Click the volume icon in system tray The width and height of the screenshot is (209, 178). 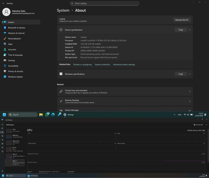coord(188,115)
